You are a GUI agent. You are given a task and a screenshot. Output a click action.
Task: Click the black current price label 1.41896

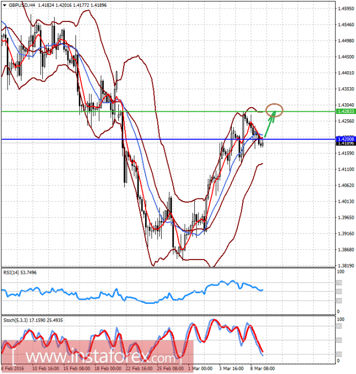[x=346, y=143]
